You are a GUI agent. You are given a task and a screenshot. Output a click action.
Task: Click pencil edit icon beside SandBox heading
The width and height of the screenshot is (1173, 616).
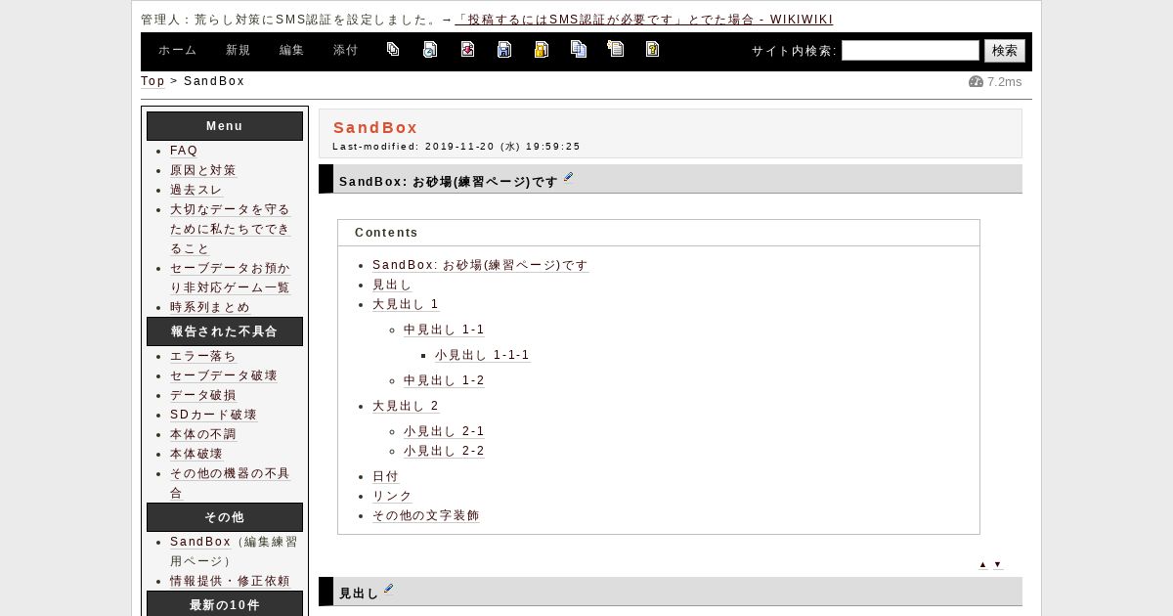click(x=569, y=178)
